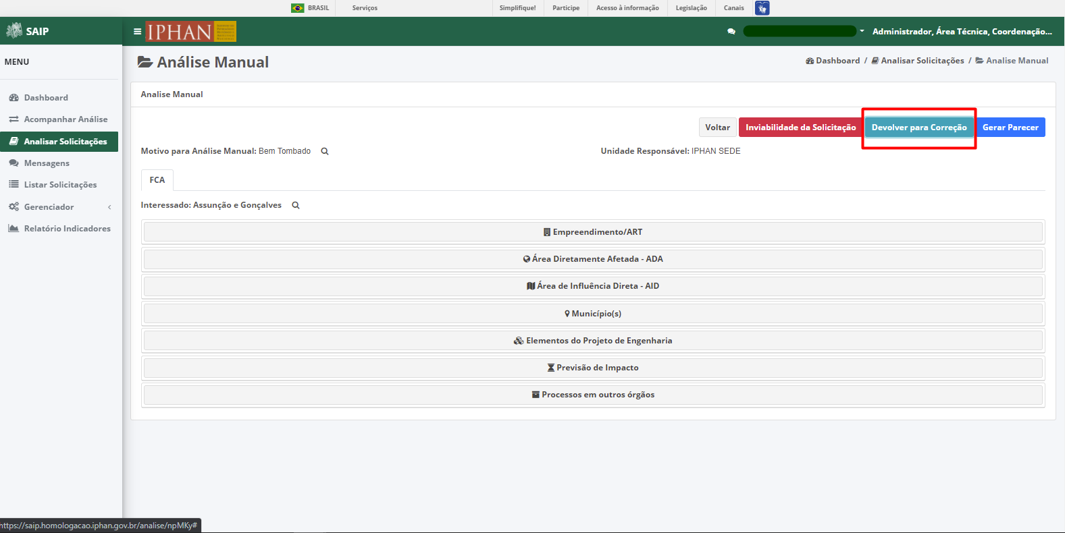
Task: Open Listar Solicitações in sidebar
Action: point(59,185)
